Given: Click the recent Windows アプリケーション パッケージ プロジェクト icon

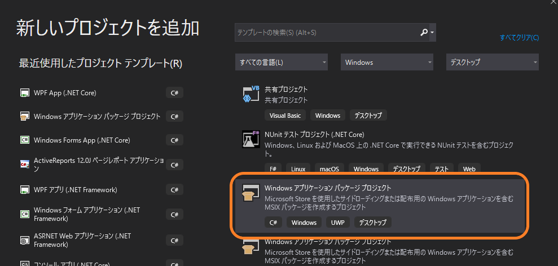Looking at the screenshot, I should coord(25,116).
